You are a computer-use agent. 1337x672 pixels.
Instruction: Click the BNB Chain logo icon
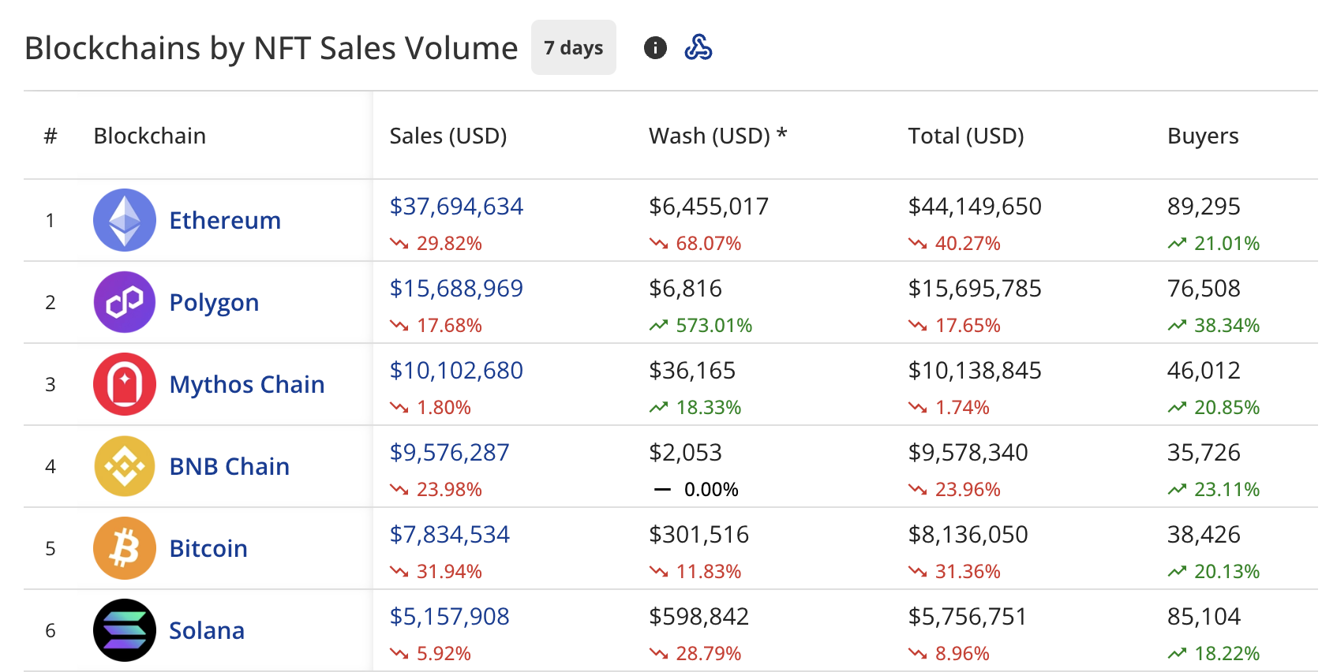[125, 466]
